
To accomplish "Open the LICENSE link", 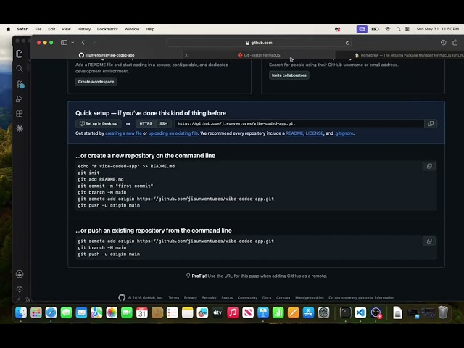I will click(314, 133).
